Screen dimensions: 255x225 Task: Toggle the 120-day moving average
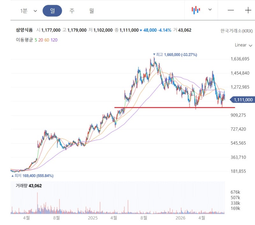[54, 40]
